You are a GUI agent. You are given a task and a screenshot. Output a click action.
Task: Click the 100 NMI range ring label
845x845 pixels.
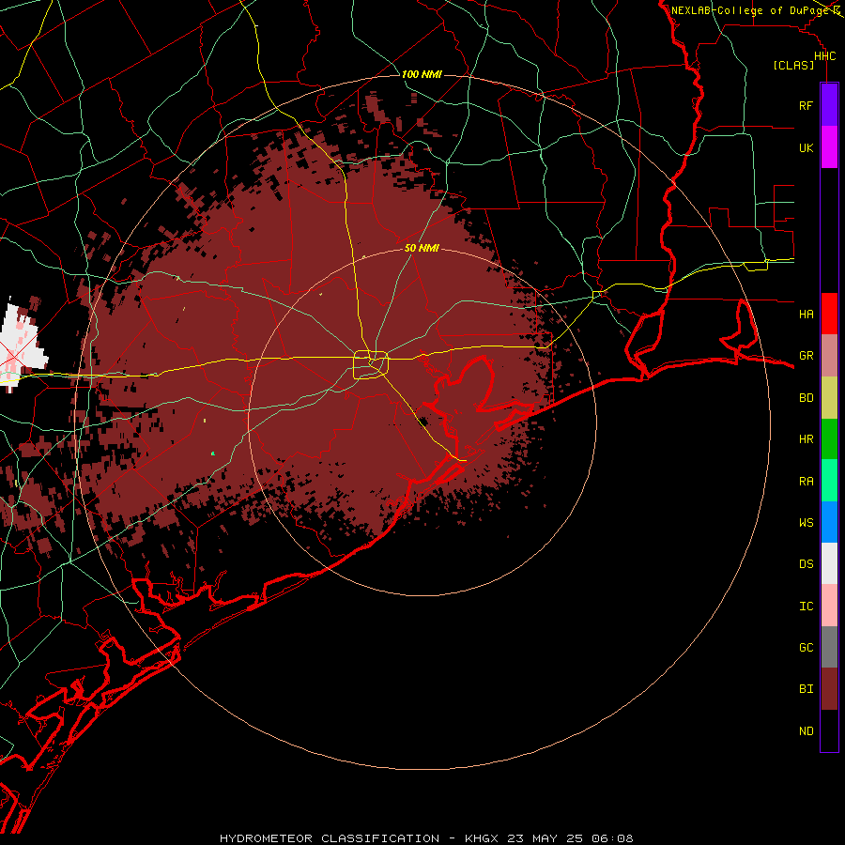pyautogui.click(x=422, y=74)
